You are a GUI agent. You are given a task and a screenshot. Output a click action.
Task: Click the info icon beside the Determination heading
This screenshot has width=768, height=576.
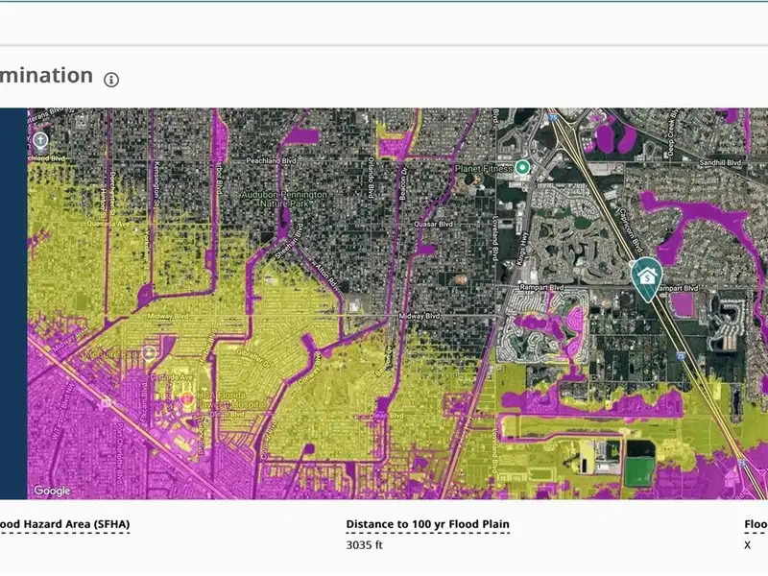[111, 79]
